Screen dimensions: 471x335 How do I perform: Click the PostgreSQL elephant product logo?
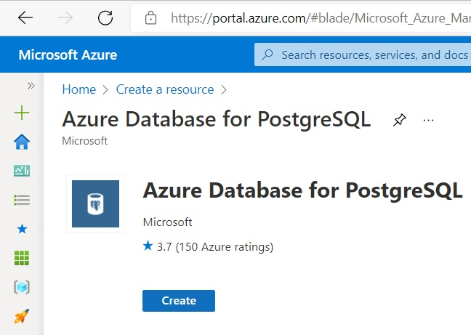95,203
